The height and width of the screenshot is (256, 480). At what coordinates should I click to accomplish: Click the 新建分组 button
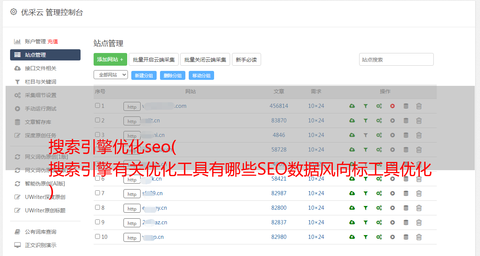(144, 75)
